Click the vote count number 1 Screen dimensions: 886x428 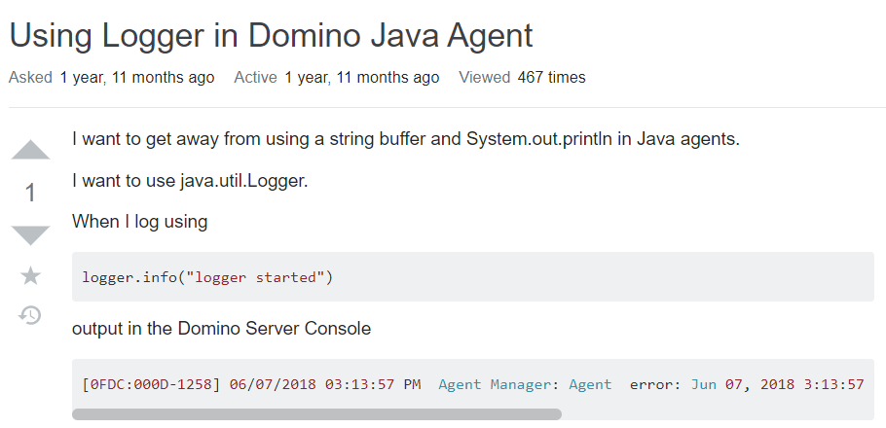[x=30, y=193]
